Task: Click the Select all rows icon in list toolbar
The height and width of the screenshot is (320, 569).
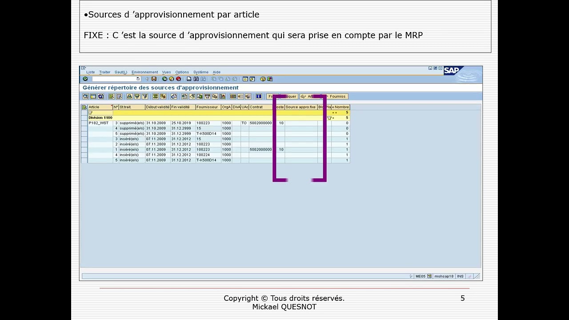Action: 112,96
